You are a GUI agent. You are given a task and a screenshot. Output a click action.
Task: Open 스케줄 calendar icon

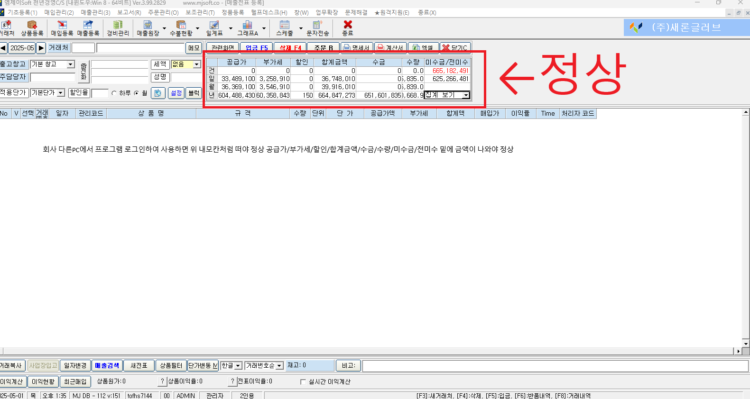(284, 28)
